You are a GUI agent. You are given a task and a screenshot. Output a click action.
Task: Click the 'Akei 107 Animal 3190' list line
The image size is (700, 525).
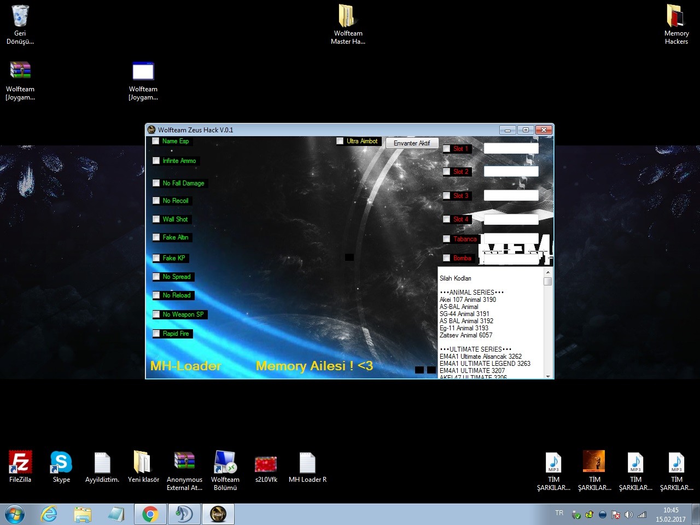[468, 300]
